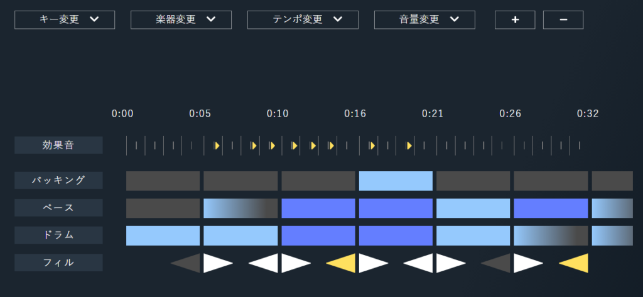Expand the 音量変更 dropdown
Viewport: 643px width, 297px height.
coord(424,19)
